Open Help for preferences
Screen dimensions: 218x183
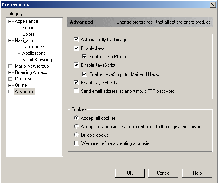coord(197,173)
